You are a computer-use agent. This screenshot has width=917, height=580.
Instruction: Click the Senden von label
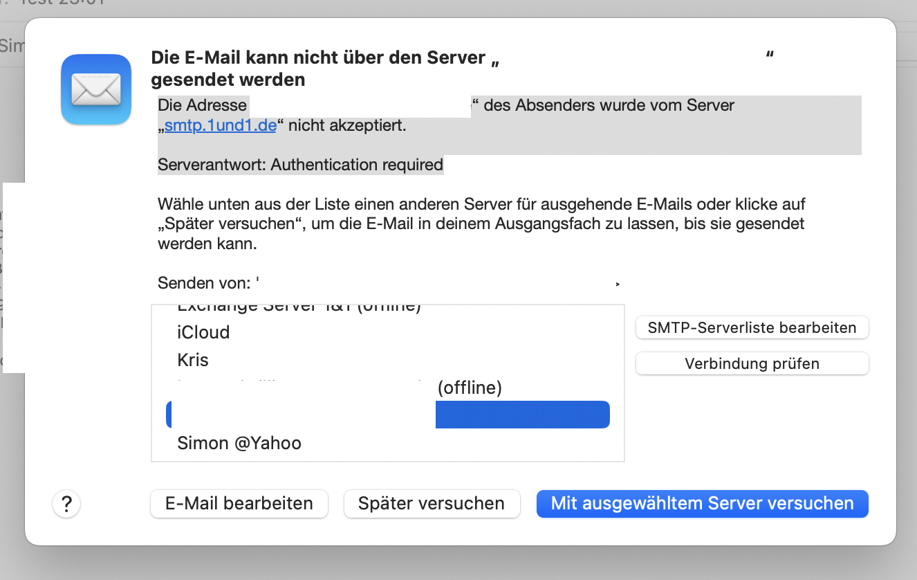pyautogui.click(x=203, y=283)
